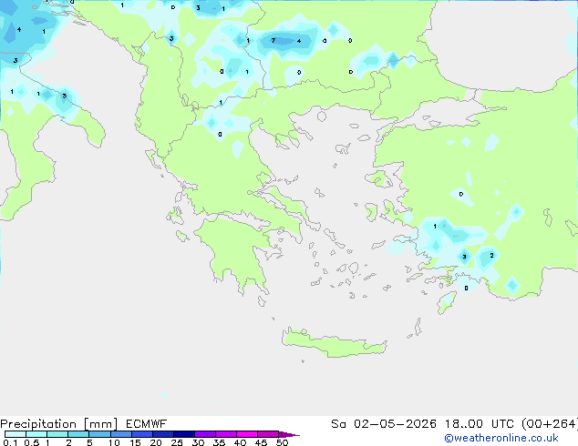Click the '(00+264)' forecast offset text
This screenshot has width=578, height=446.
(x=549, y=424)
